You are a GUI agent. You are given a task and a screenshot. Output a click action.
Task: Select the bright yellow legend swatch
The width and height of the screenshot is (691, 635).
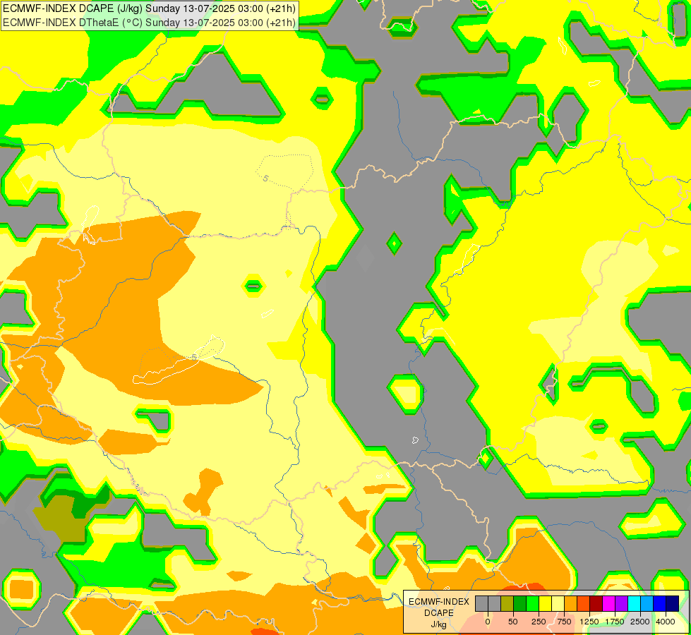pos(545,603)
